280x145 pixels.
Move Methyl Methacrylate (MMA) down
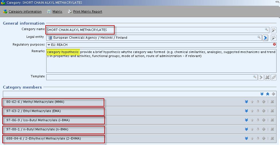(x=258, y=102)
